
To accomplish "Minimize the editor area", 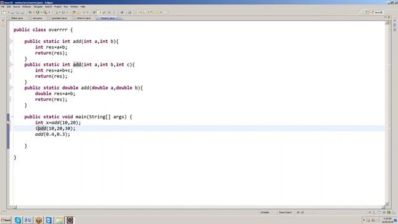I will [x=386, y=17].
